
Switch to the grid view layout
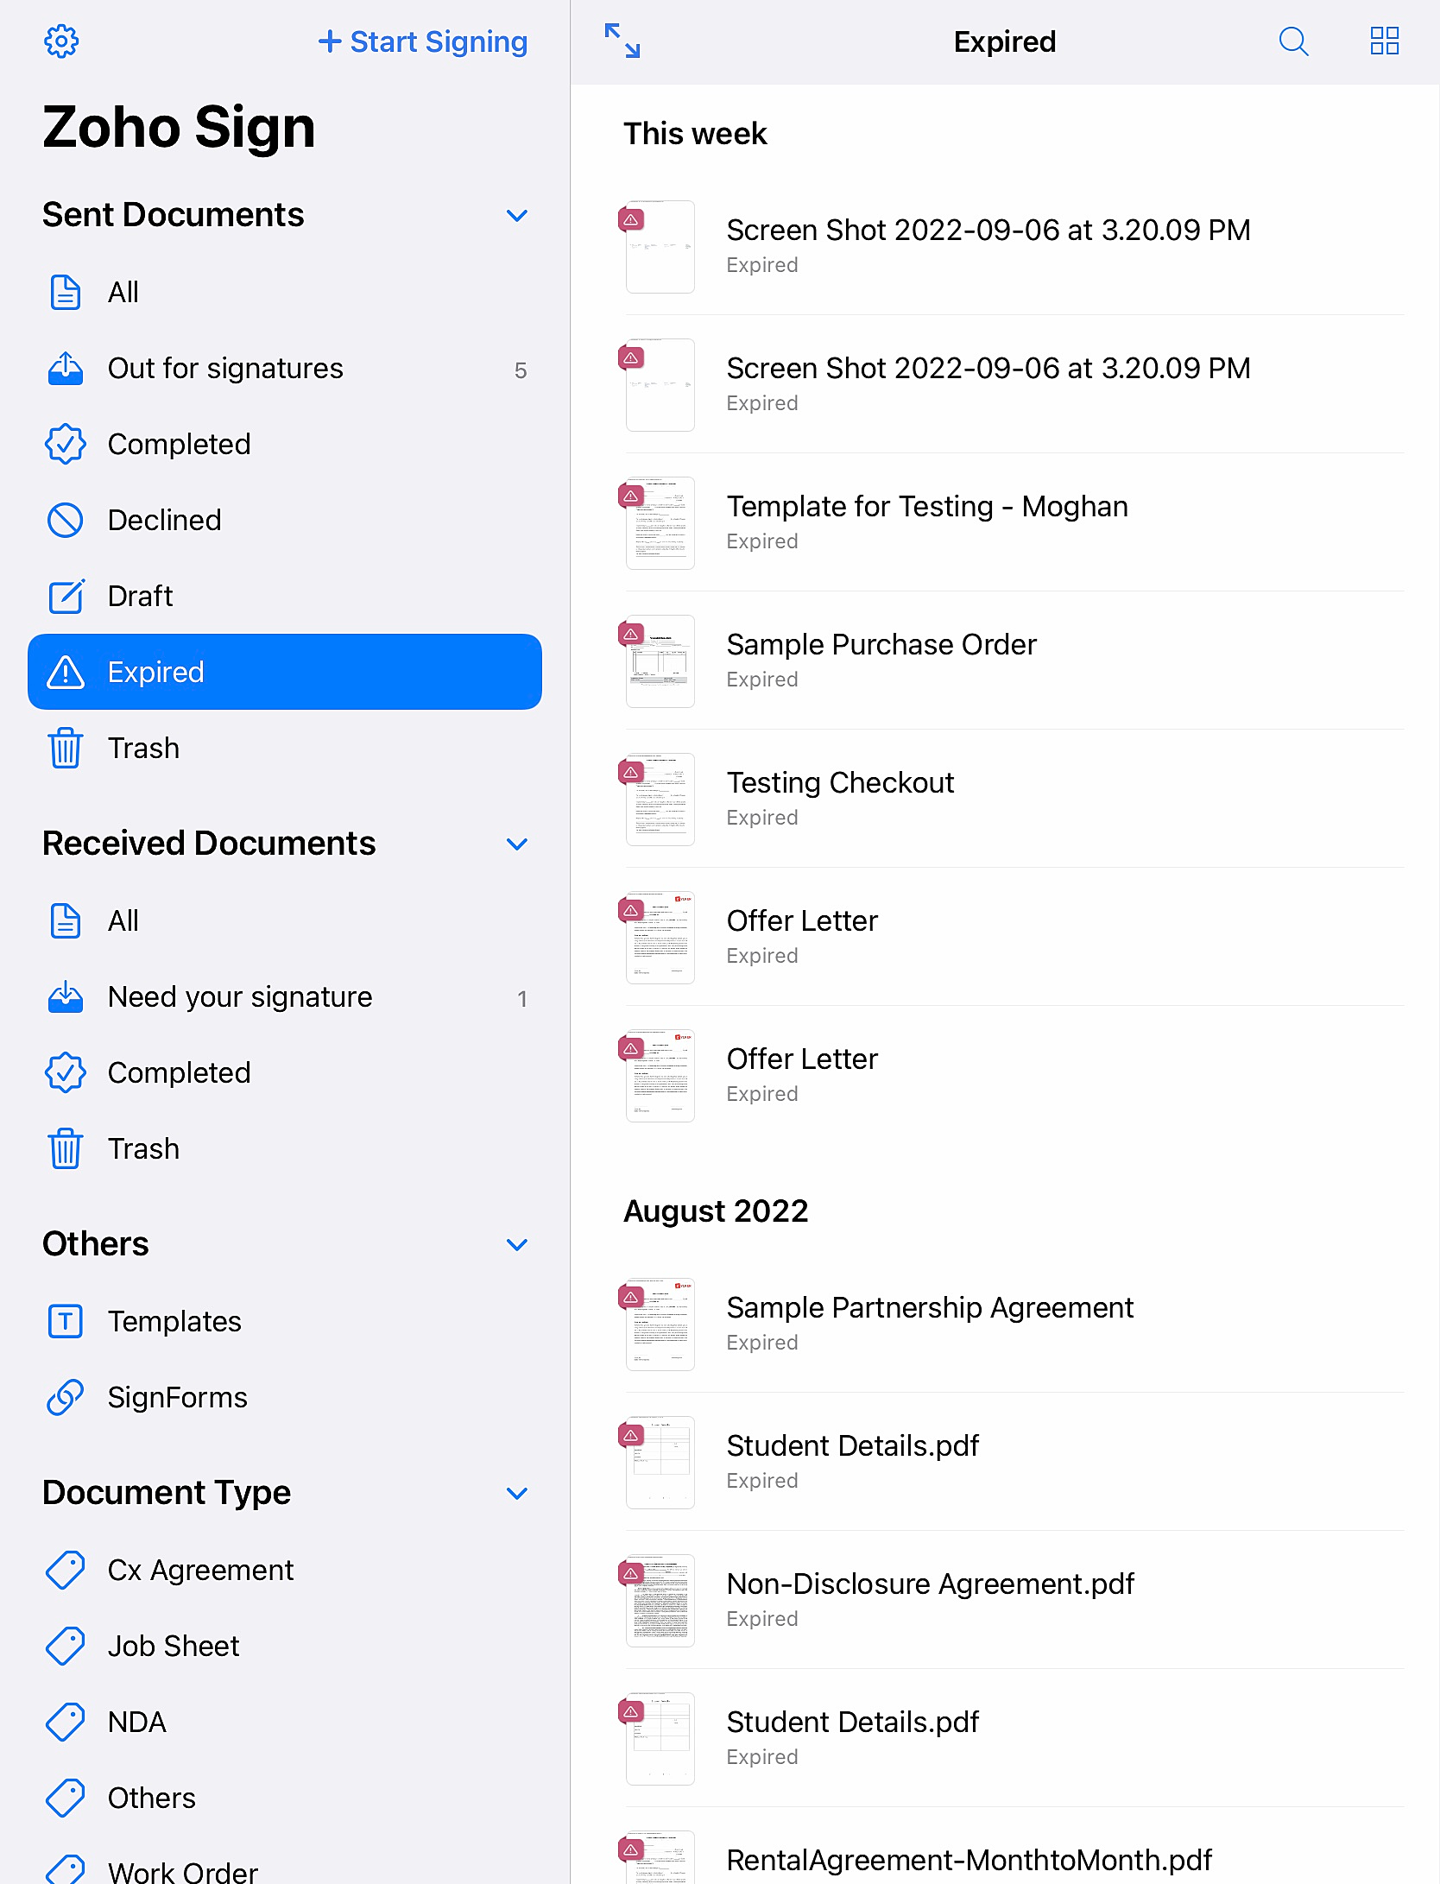click(1385, 41)
